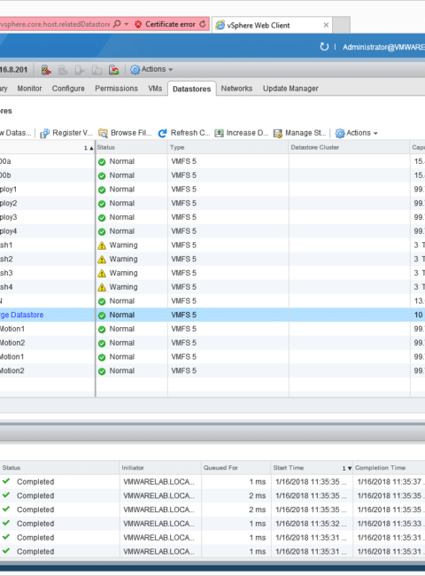Open the VMs tab

(155, 89)
